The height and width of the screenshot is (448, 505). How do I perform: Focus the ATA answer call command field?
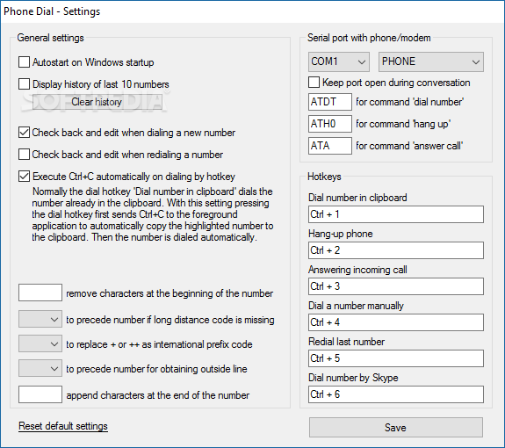coord(330,146)
